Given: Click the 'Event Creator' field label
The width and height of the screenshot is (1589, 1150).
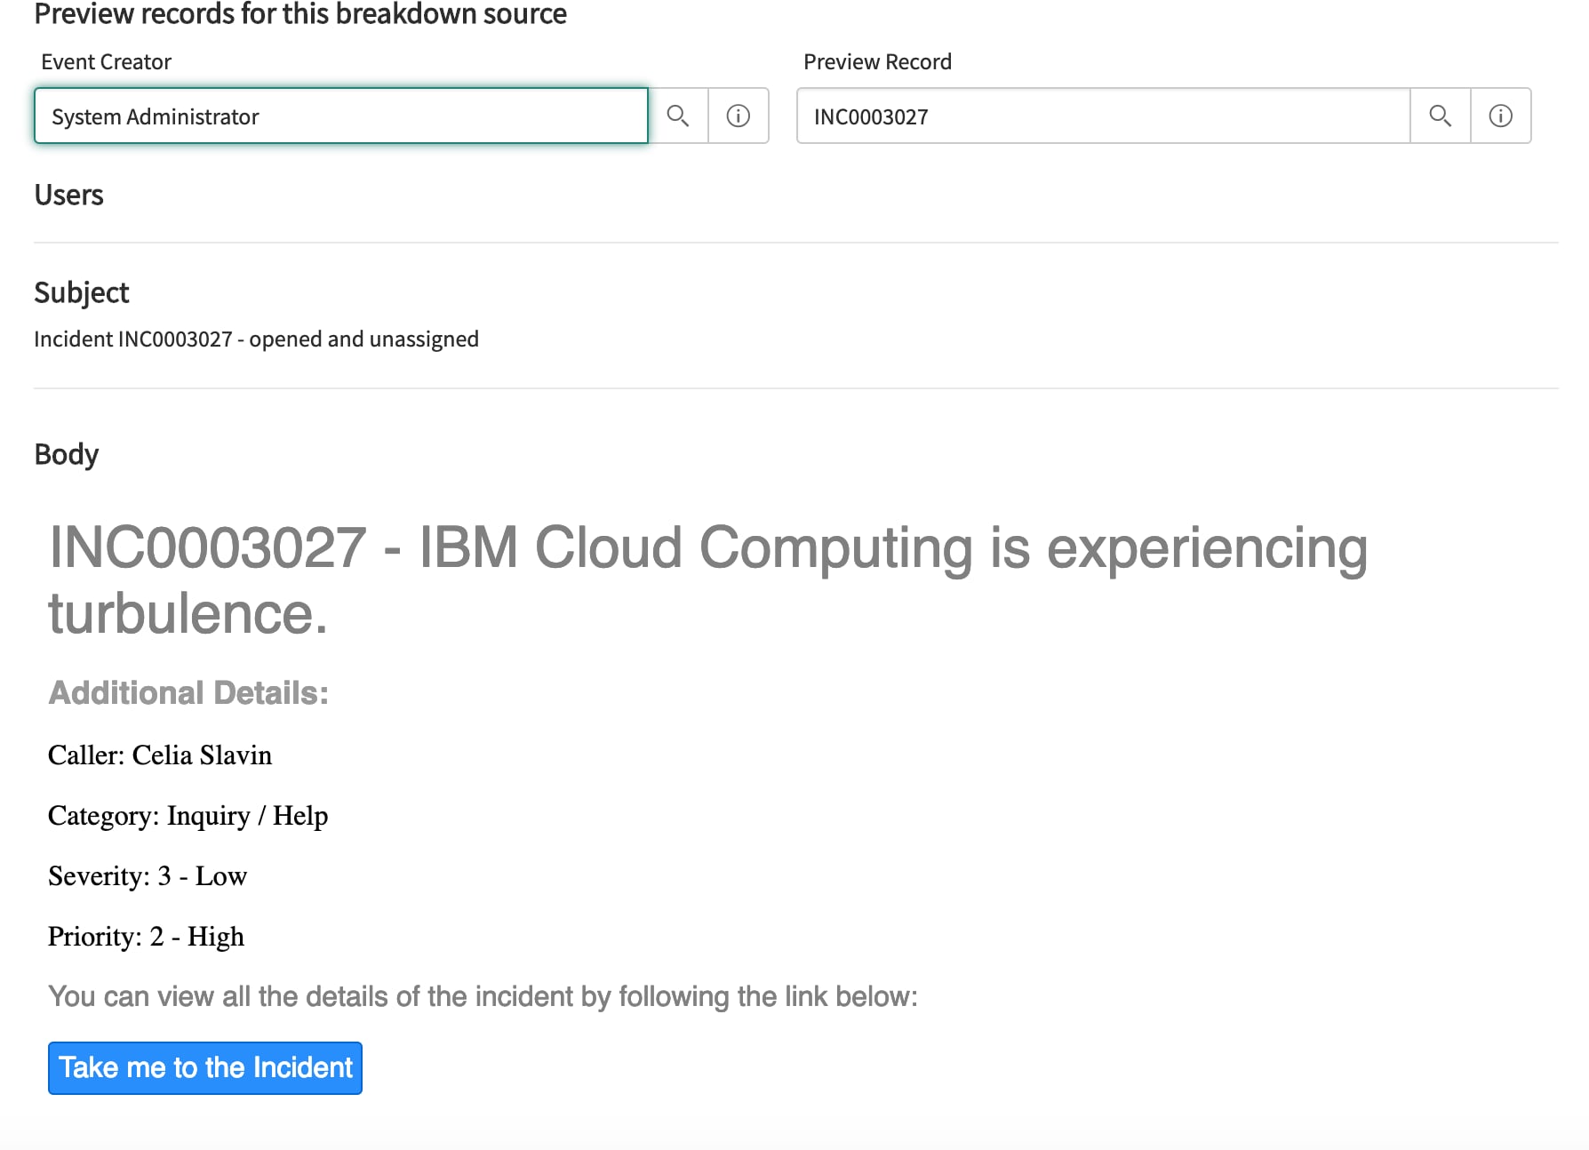Looking at the screenshot, I should coord(106,62).
